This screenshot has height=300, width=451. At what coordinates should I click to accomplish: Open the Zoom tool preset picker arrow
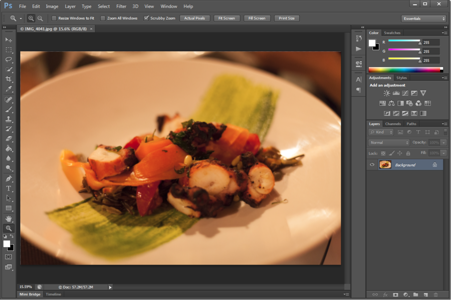(x=21, y=18)
